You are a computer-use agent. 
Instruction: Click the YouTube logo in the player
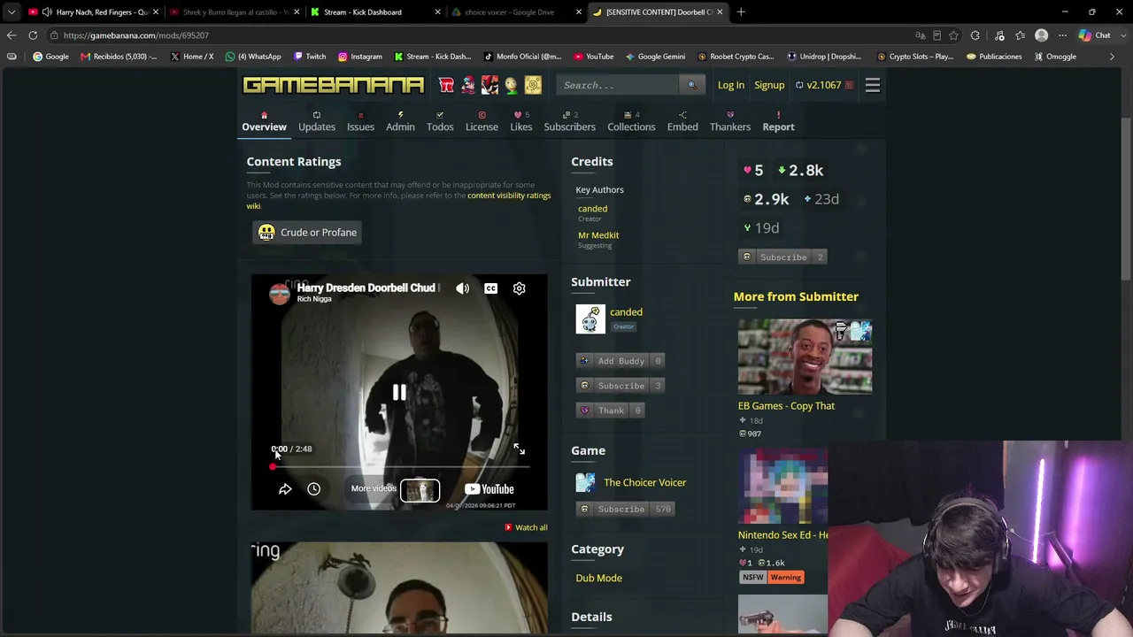(489, 489)
